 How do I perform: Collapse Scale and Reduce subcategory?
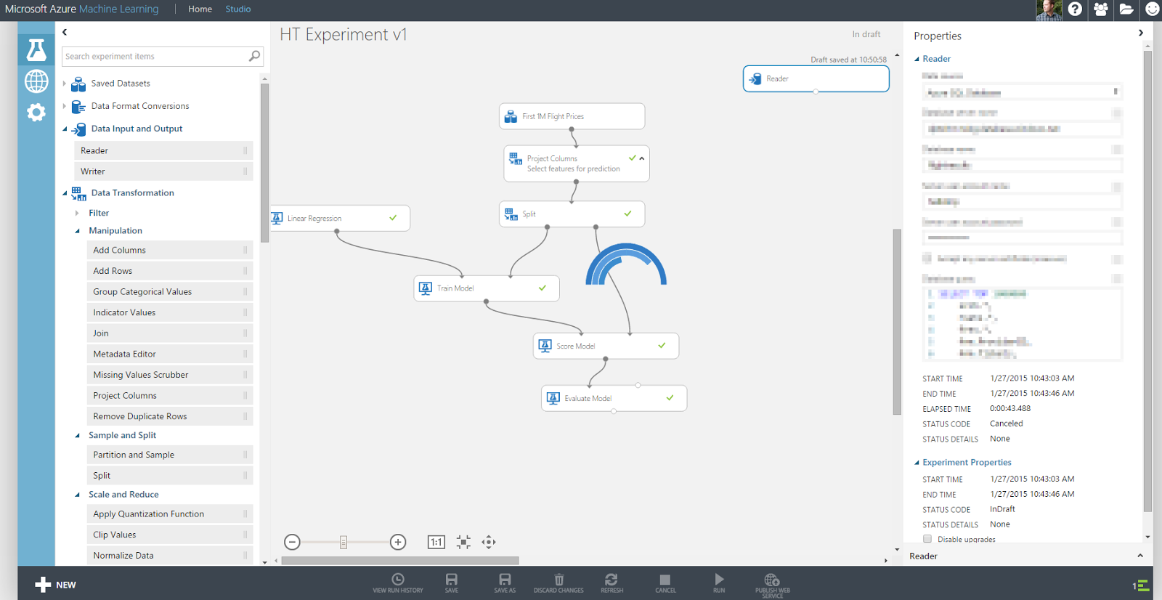(77, 495)
